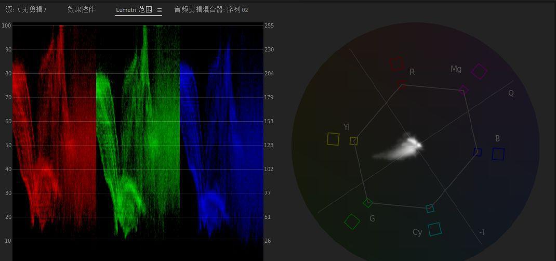
Task: Click the outer red target box
Action: pyautogui.click(x=397, y=64)
